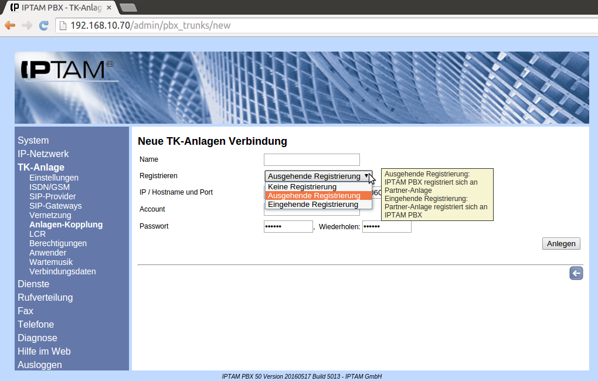Viewport: 598px width, 381px height.
Task: Open a new browser tab
Action: [128, 8]
